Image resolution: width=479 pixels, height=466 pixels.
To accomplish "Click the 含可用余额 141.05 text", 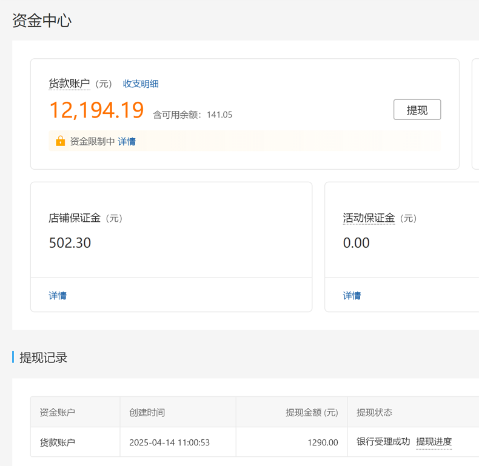I will 192,115.
